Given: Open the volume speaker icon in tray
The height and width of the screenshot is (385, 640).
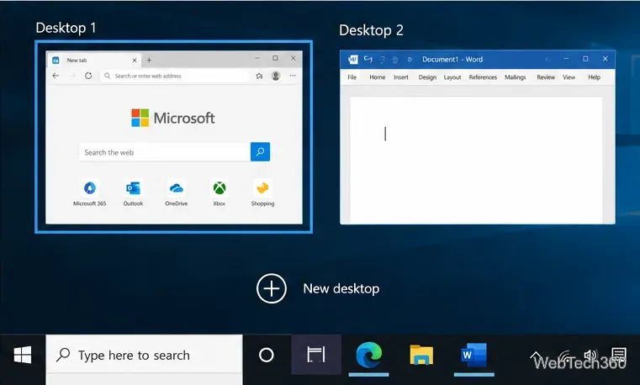Looking at the screenshot, I should tap(590, 356).
